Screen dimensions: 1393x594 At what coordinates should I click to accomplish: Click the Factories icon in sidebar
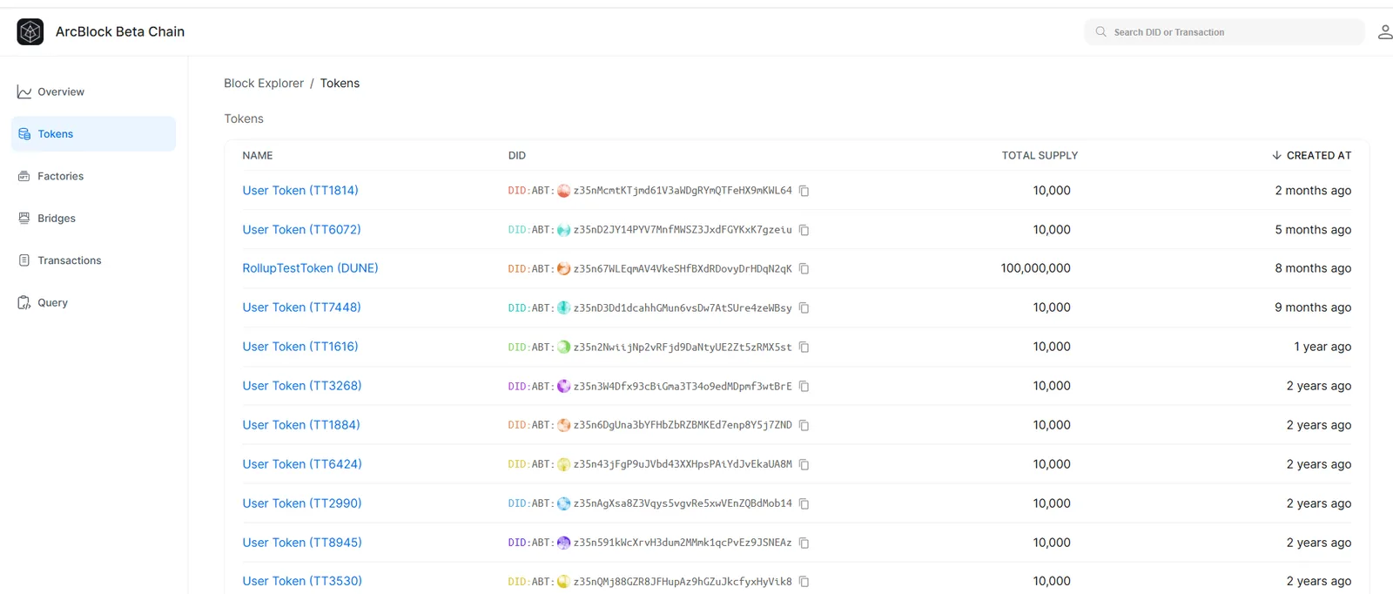tap(24, 176)
